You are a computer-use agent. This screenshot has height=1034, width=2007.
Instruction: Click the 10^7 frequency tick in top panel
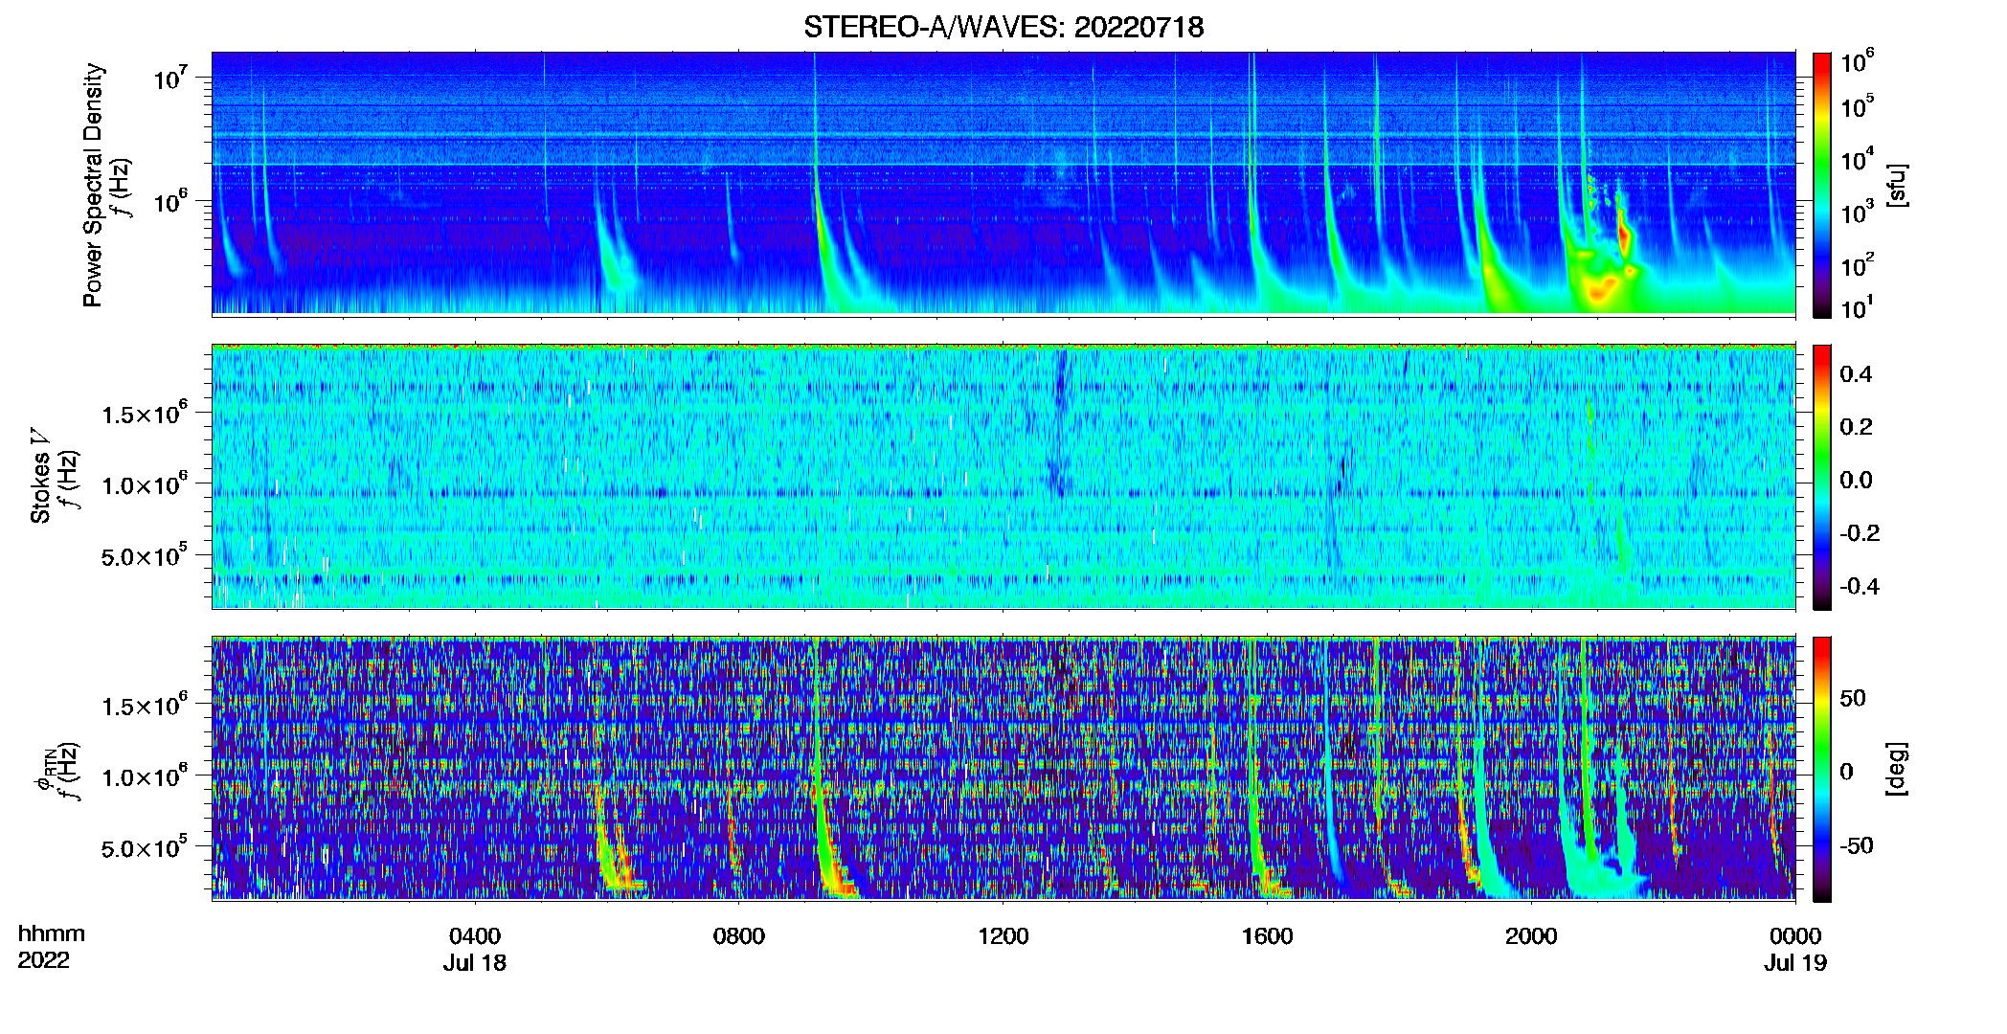(171, 78)
